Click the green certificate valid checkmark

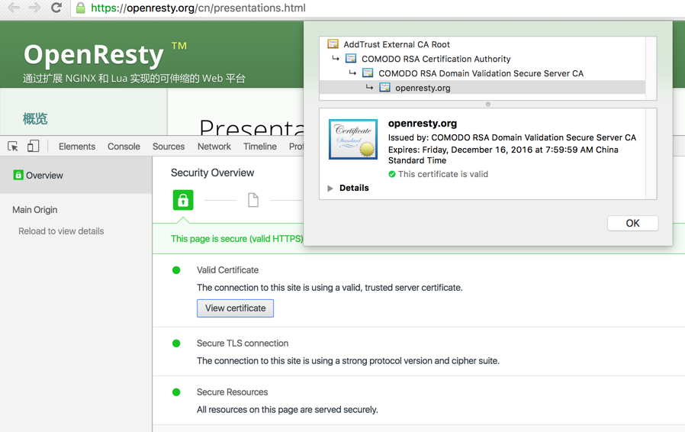[392, 175]
